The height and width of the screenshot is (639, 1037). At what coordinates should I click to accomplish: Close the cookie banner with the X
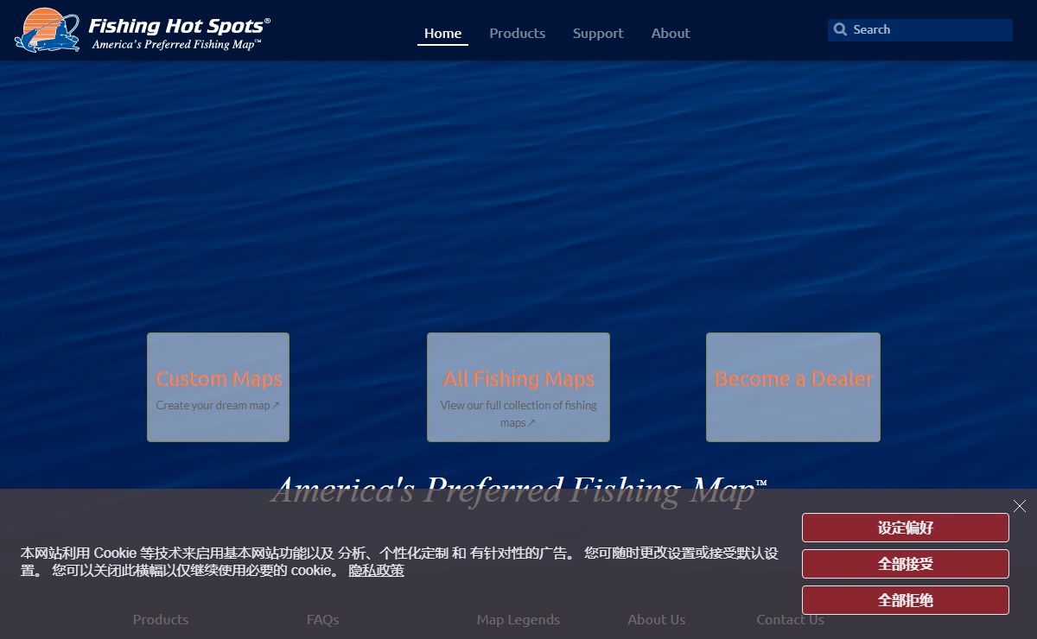pos(1020,506)
